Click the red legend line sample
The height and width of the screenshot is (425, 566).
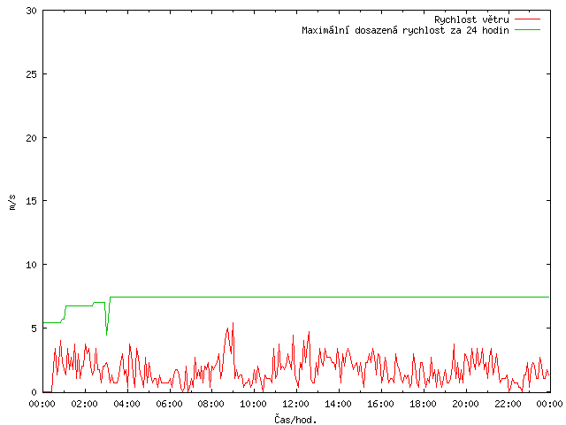click(527, 19)
